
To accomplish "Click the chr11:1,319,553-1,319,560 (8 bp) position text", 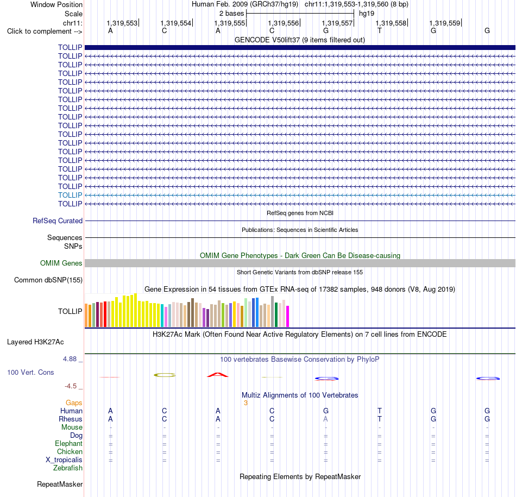I will pyautogui.click(x=356, y=4).
